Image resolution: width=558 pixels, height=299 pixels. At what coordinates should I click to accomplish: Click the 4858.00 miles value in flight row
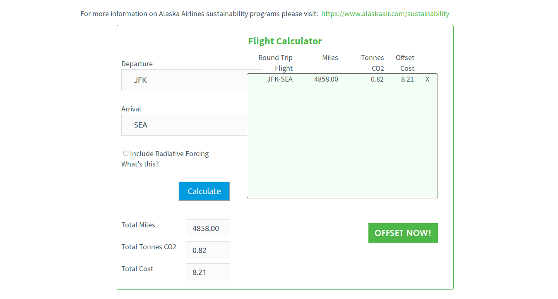[x=326, y=79]
